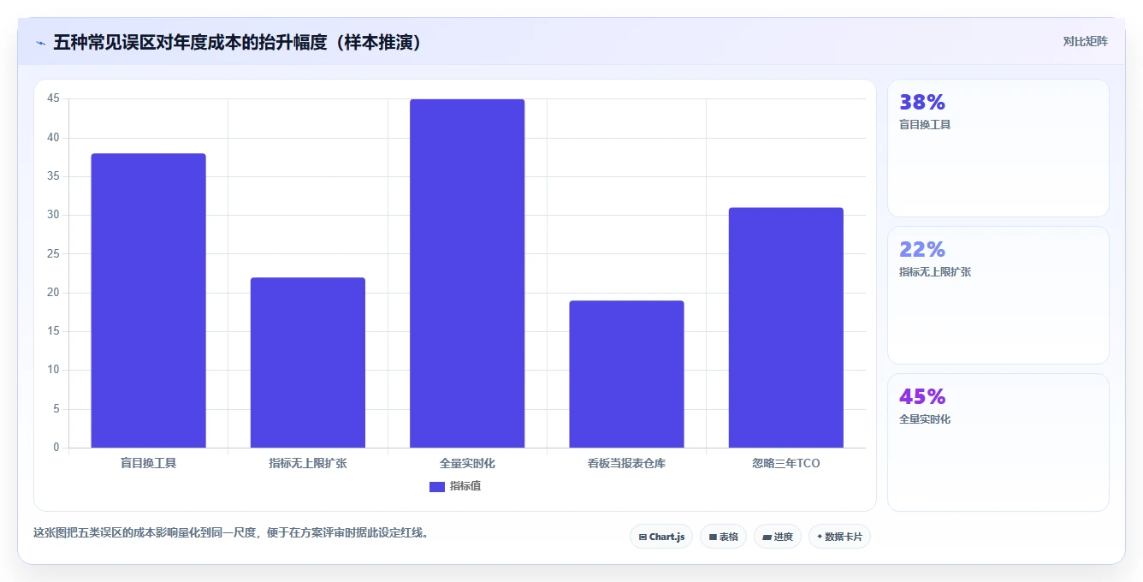Select the 45% stat card value
The height and width of the screenshot is (582, 1143).
pyautogui.click(x=922, y=397)
